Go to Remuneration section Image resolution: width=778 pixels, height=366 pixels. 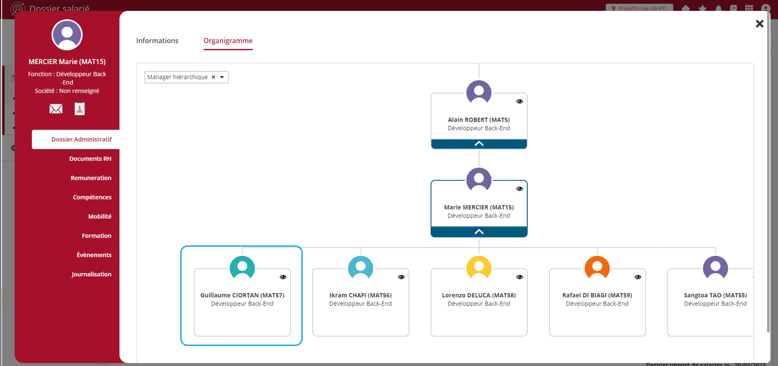point(91,178)
